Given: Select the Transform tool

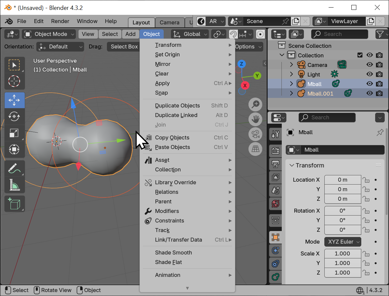Looking at the screenshot, I should pos(15,149).
